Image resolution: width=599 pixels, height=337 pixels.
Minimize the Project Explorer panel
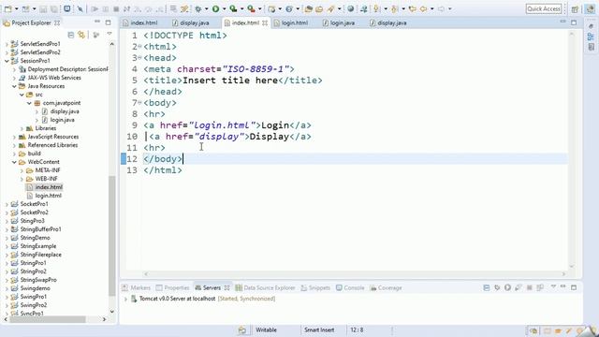(x=97, y=22)
